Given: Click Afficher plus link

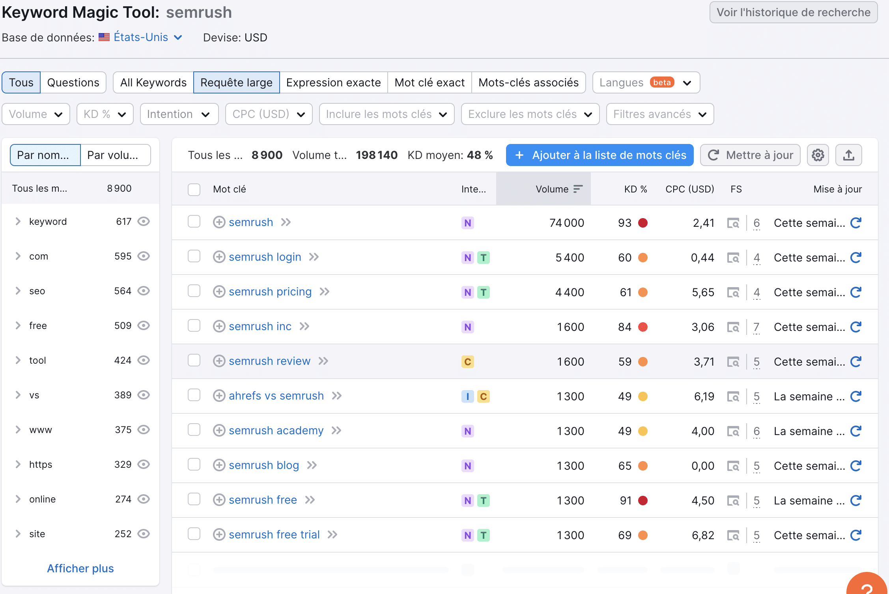Looking at the screenshot, I should coord(80,568).
